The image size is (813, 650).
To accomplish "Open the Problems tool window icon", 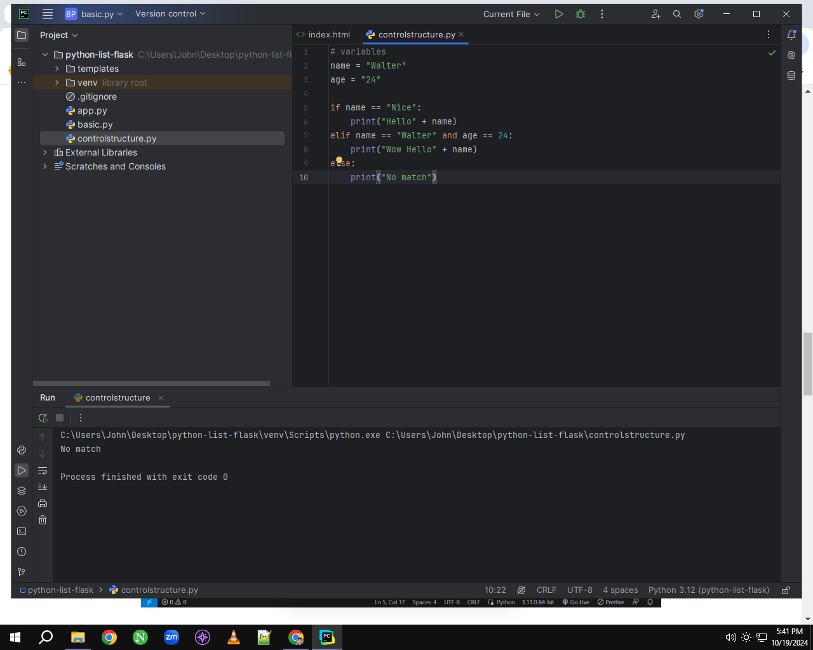I will (22, 552).
